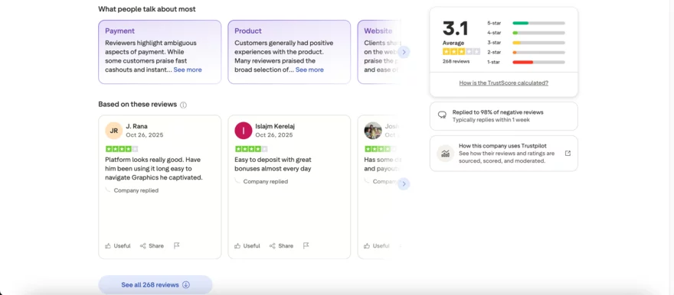Click the reviews carousel next arrow

pyautogui.click(x=404, y=184)
